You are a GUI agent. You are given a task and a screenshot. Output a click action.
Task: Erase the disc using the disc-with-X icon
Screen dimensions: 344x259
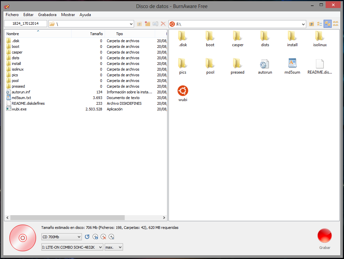click(103, 237)
